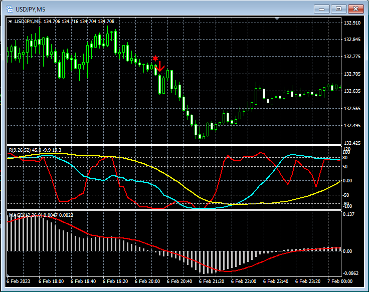Image resolution: width=370 pixels, height=292 pixels.
Task: Select the red star marker above candles
Action: [155, 58]
